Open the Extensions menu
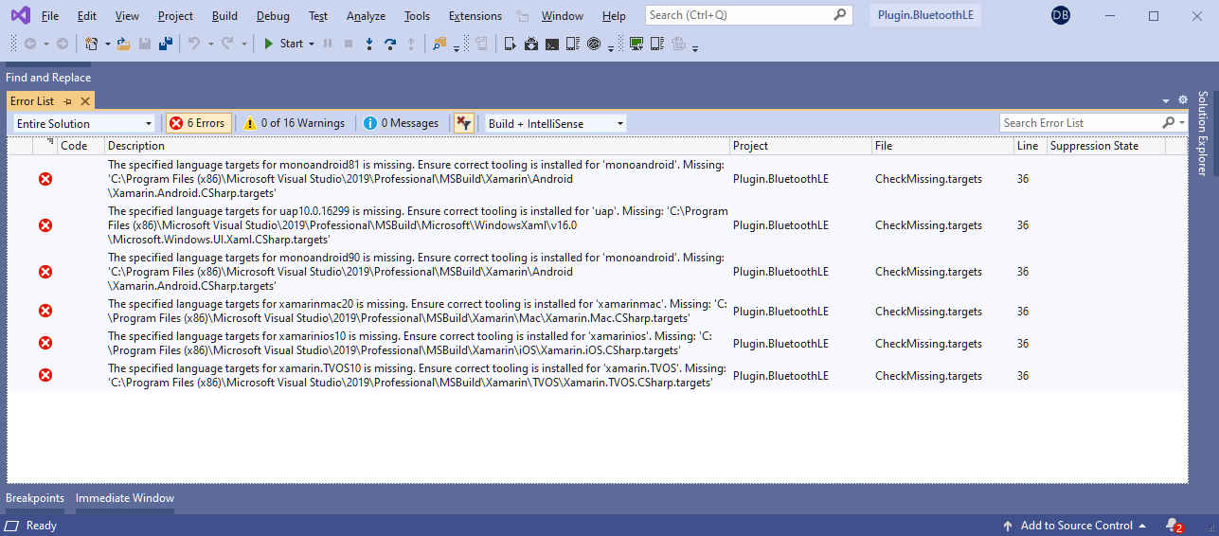Image resolution: width=1219 pixels, height=536 pixels. [475, 16]
